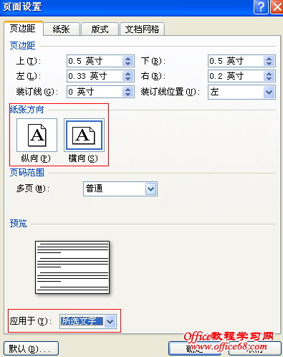
Task: Open the 多页 dropdown showing 普通
Action: coord(120,189)
